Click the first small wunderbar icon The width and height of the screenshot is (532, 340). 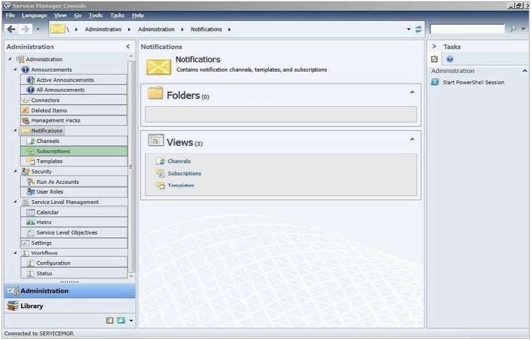point(109,320)
